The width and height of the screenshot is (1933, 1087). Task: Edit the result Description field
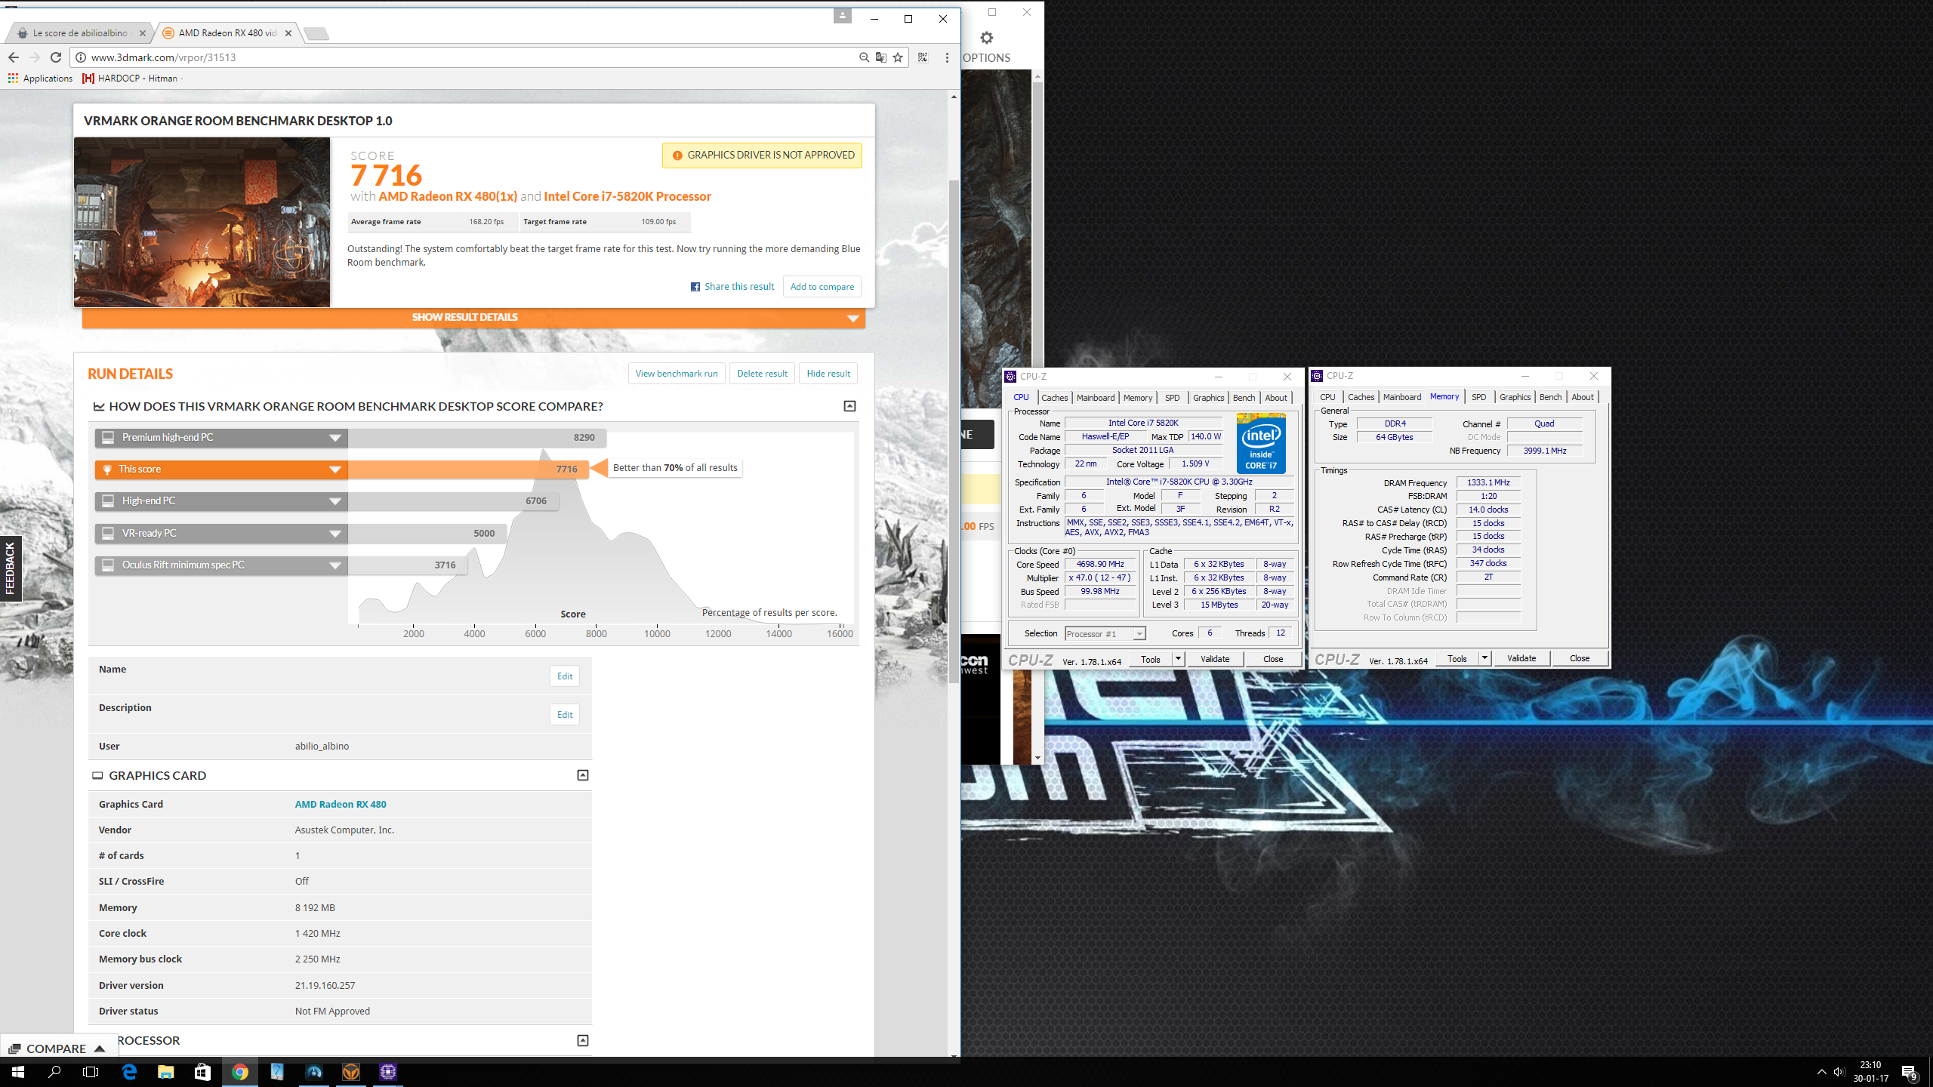click(565, 715)
